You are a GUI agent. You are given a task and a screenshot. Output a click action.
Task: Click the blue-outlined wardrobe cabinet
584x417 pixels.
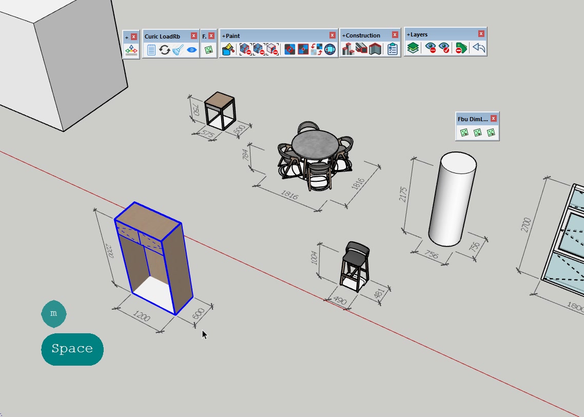click(153, 258)
